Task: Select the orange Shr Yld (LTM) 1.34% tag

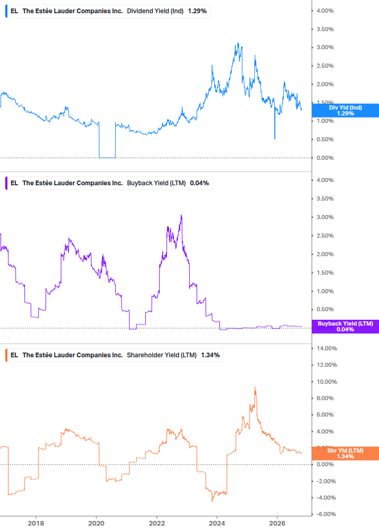Action: pyautogui.click(x=345, y=453)
